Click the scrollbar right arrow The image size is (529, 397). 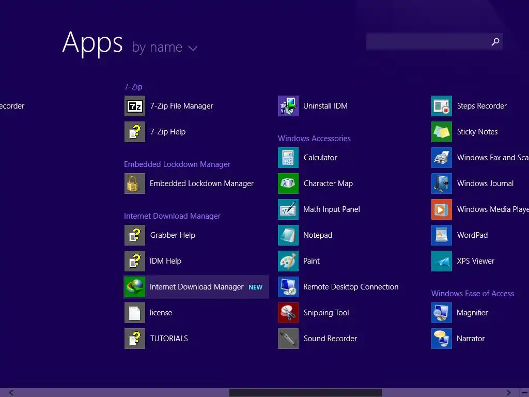(x=508, y=393)
